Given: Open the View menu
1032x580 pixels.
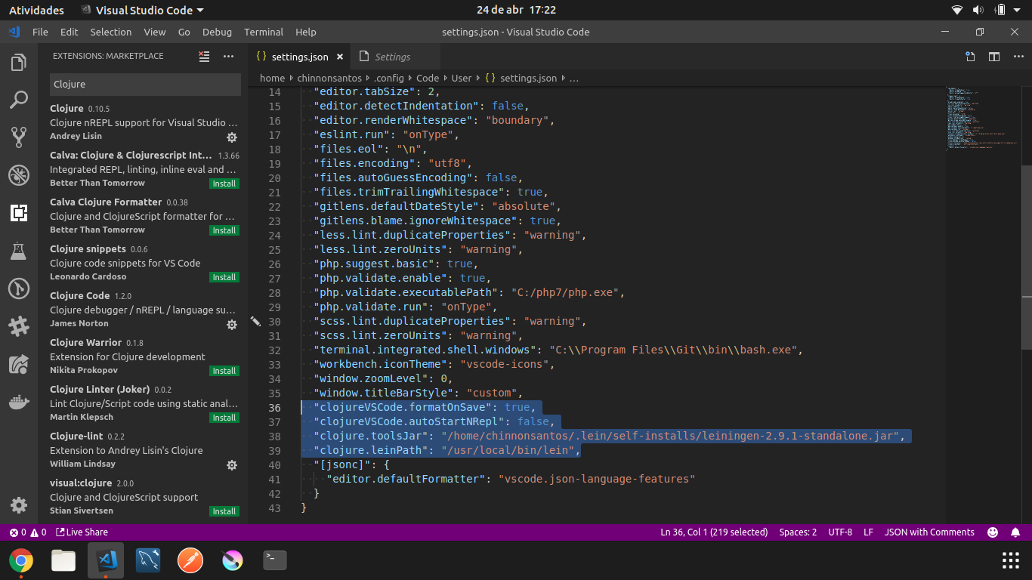Looking at the screenshot, I should (154, 32).
